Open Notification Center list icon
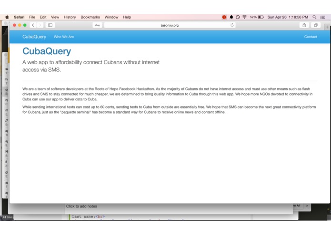Screen dimensions: 331x235 (323, 17)
